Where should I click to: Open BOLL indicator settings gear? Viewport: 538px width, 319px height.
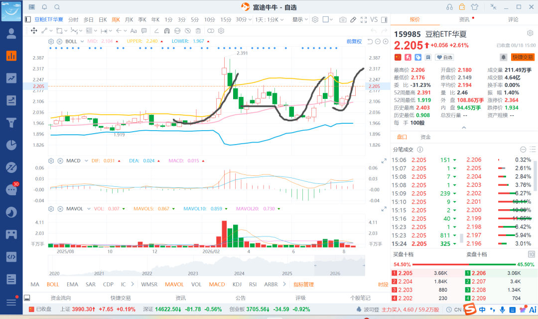tap(51, 41)
